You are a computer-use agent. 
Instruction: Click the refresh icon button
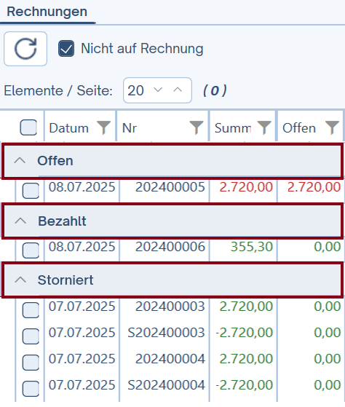coord(25,49)
